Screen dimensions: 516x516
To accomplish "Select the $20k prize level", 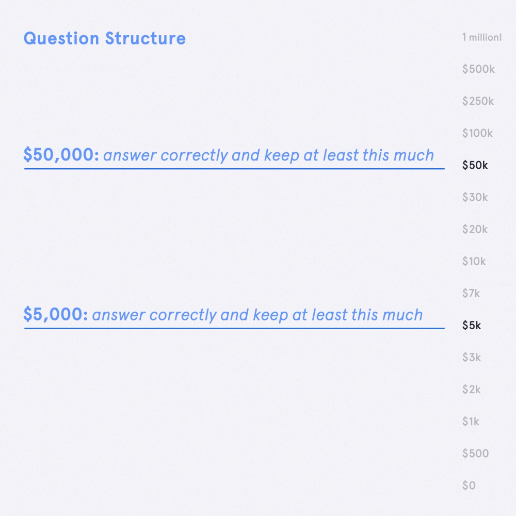I will [475, 229].
